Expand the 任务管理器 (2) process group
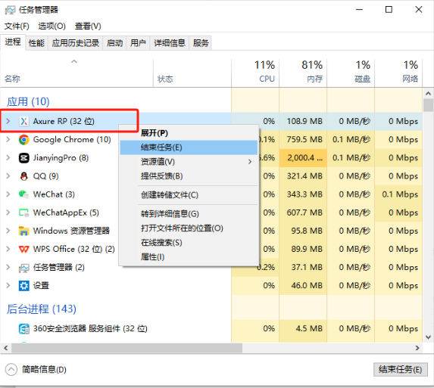 (x=8, y=267)
